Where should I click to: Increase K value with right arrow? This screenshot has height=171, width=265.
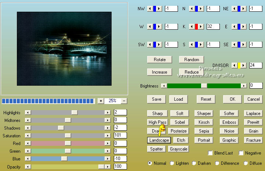pos(201,27)
